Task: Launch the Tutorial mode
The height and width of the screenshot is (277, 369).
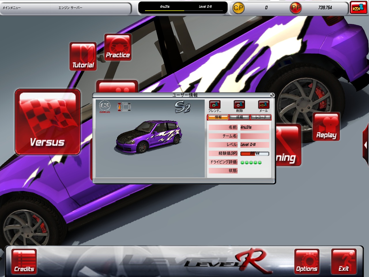Action: click(83, 56)
